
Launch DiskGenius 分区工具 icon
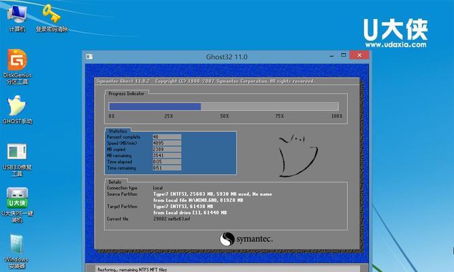17,67
